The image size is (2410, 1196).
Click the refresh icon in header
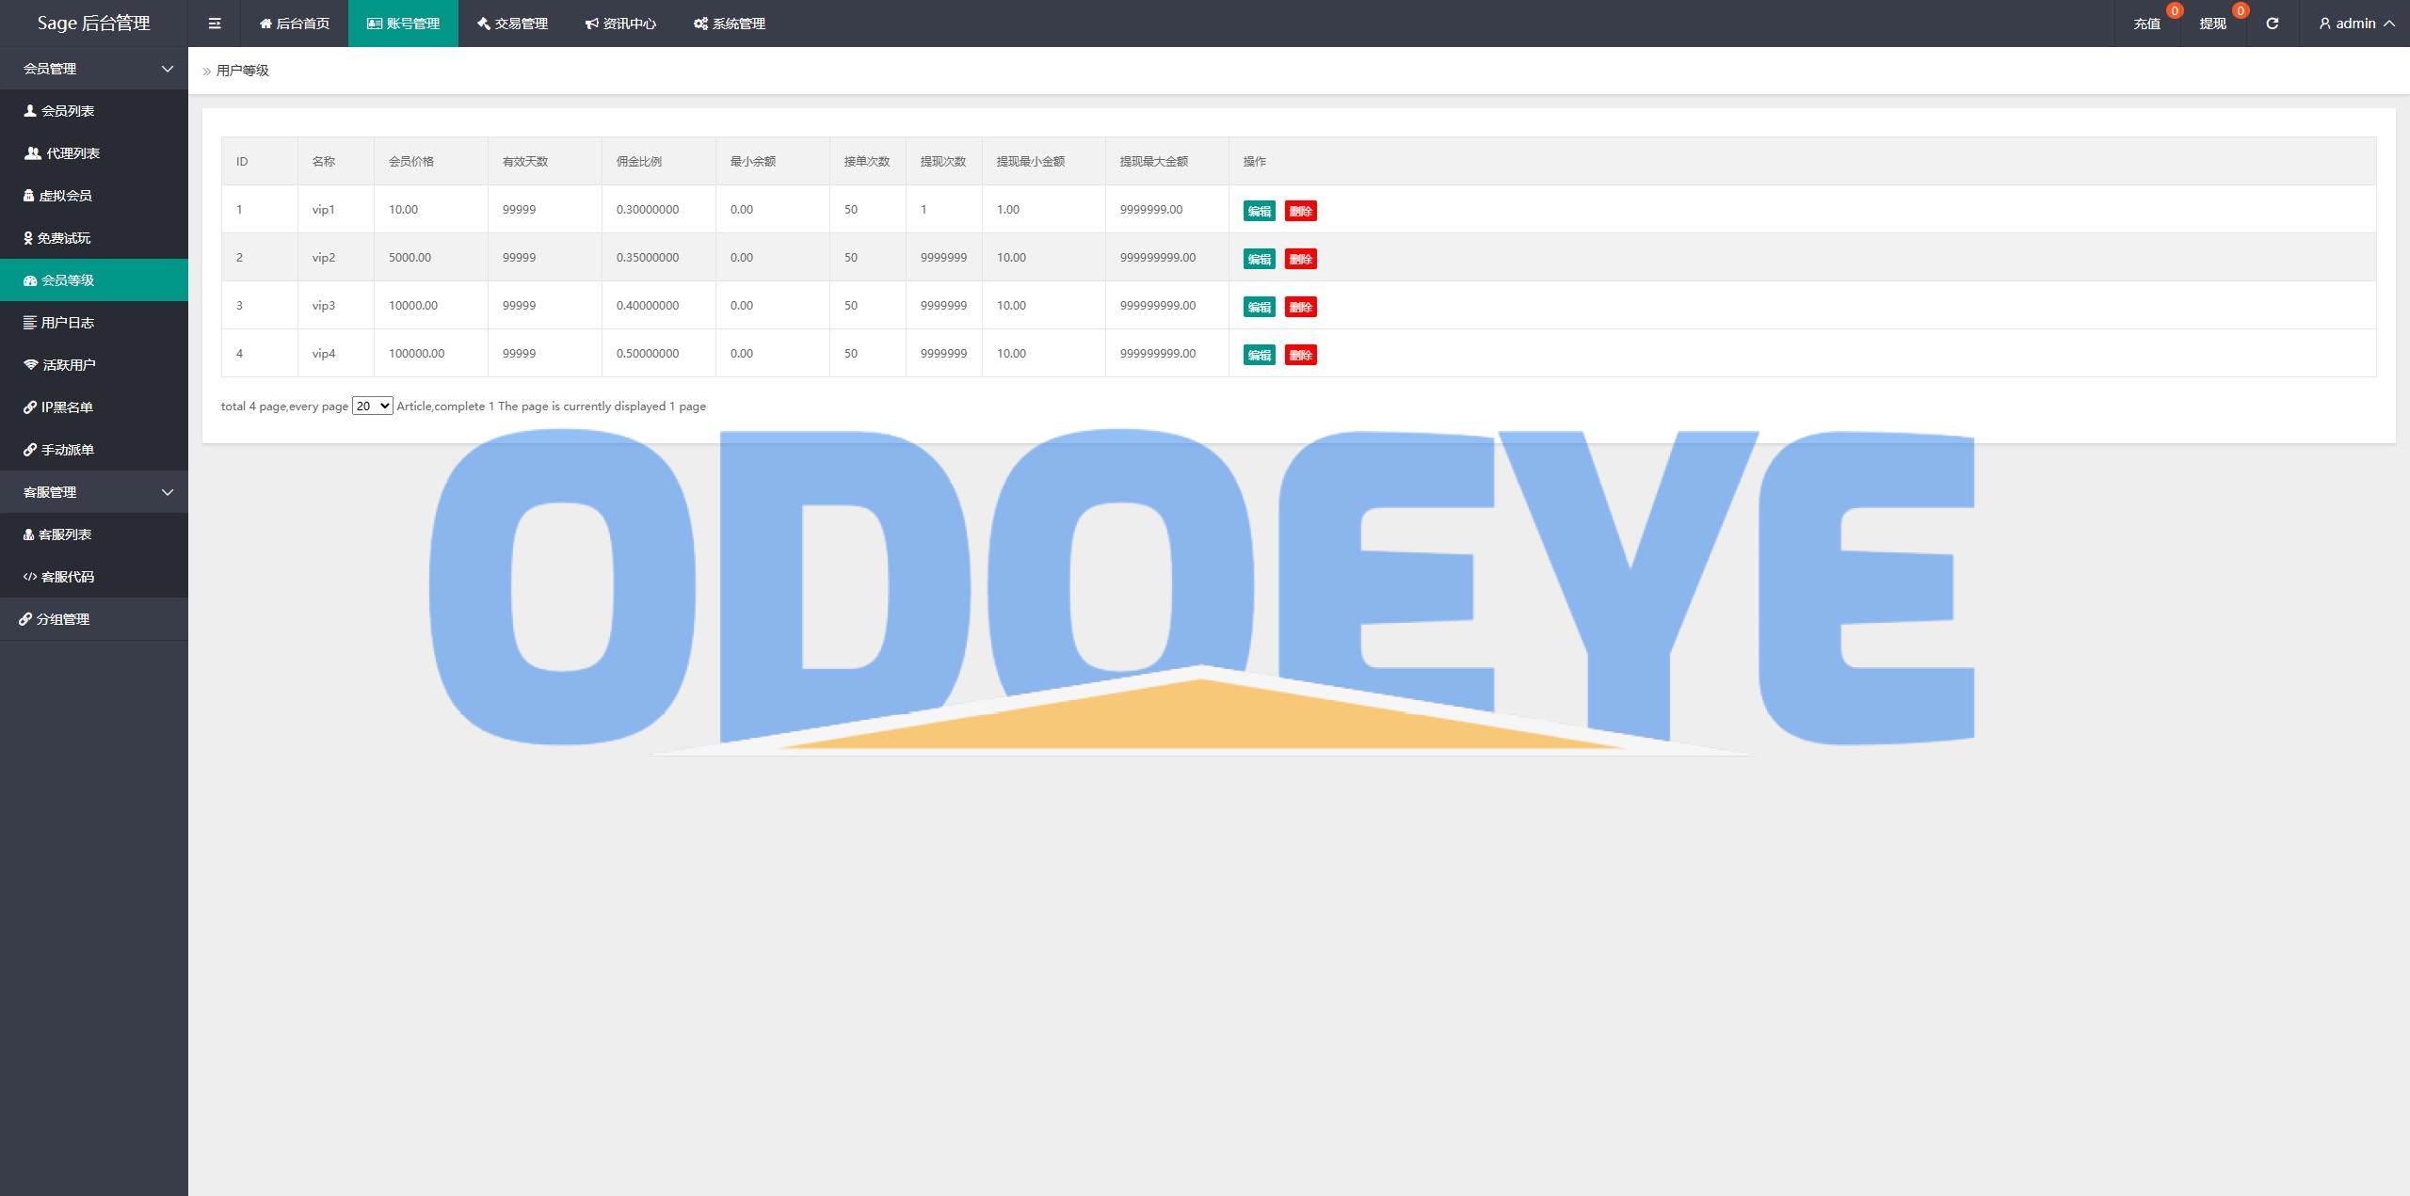[2272, 24]
